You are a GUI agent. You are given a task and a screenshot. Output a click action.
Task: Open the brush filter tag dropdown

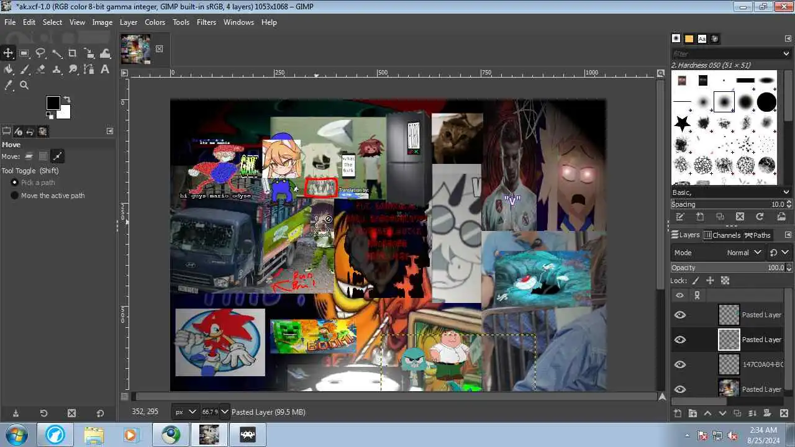[787, 54]
